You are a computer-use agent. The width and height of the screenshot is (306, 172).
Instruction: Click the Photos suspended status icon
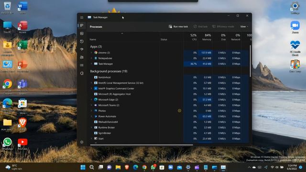(x=179, y=110)
